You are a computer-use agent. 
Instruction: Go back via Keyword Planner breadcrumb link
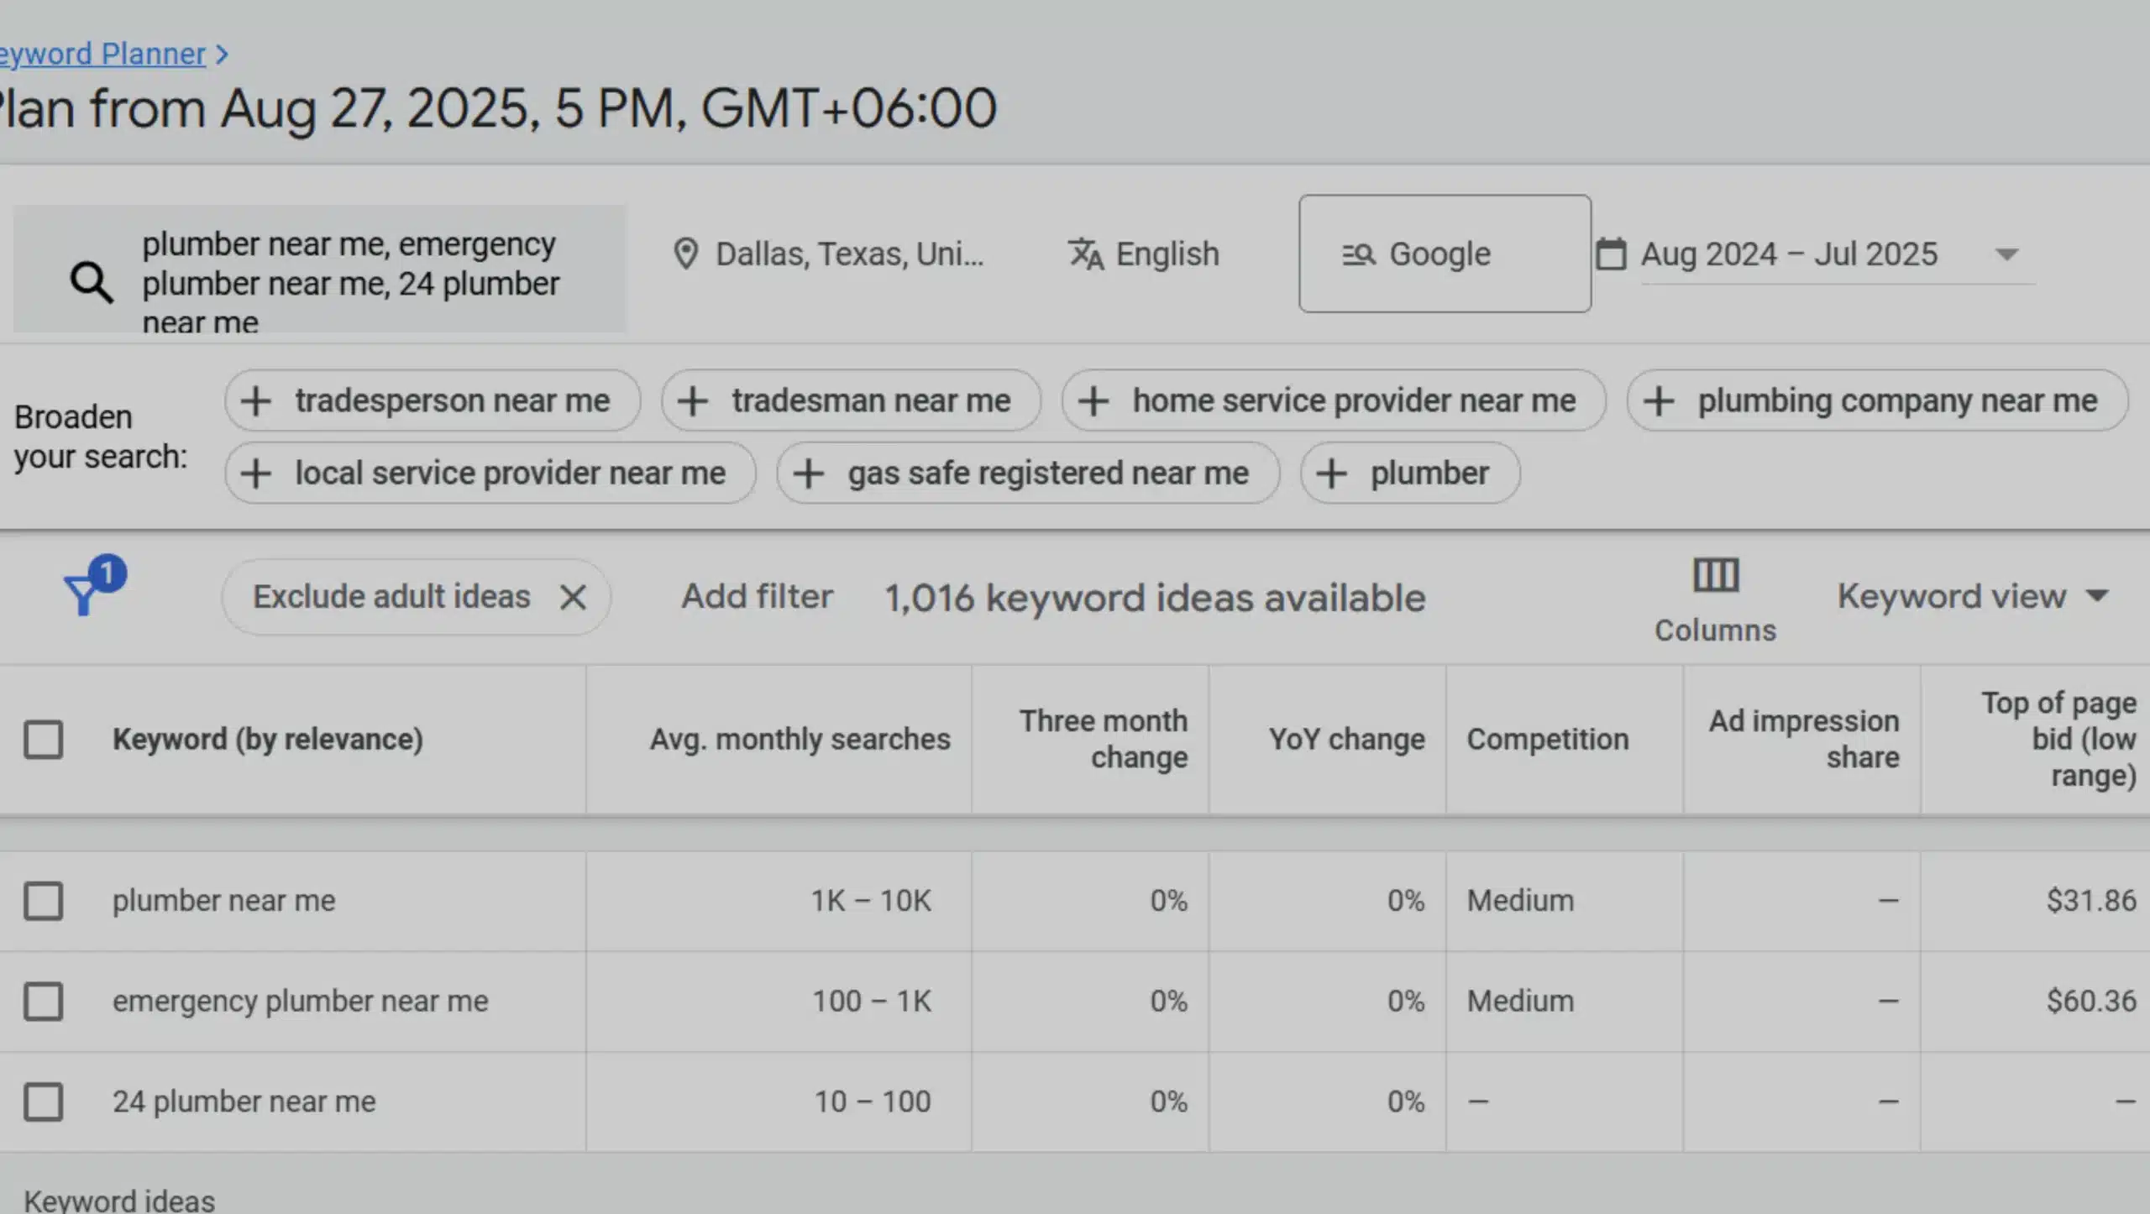click(x=102, y=54)
